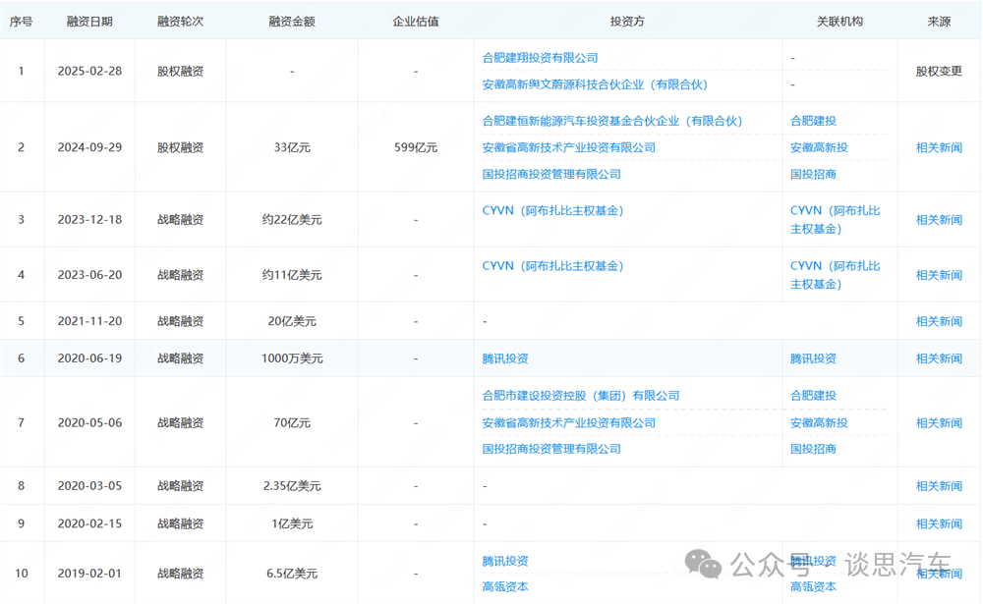
Task: View 相关新闻 for 2023-06-20 financing
Action: 939,275
